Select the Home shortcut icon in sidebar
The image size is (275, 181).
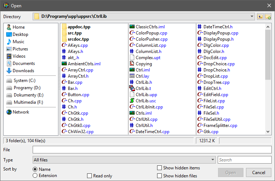tap(9, 27)
